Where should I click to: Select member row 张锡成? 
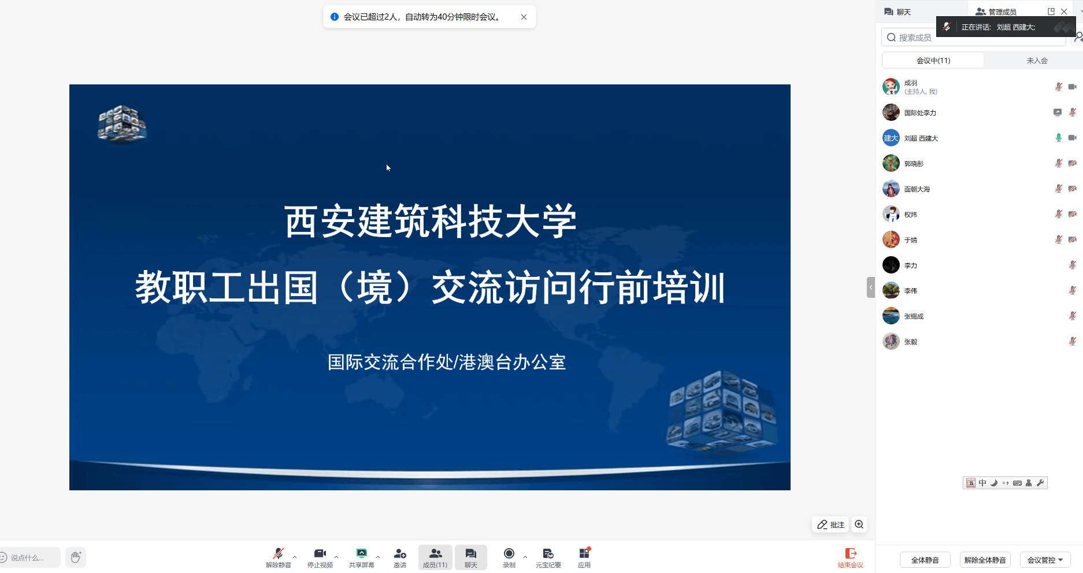coord(980,316)
